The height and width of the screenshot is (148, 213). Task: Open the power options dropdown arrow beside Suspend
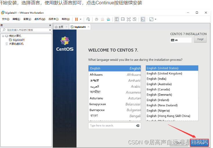point(81,19)
